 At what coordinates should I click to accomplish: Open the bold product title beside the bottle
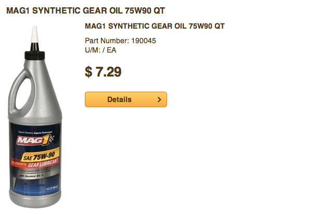(x=155, y=26)
